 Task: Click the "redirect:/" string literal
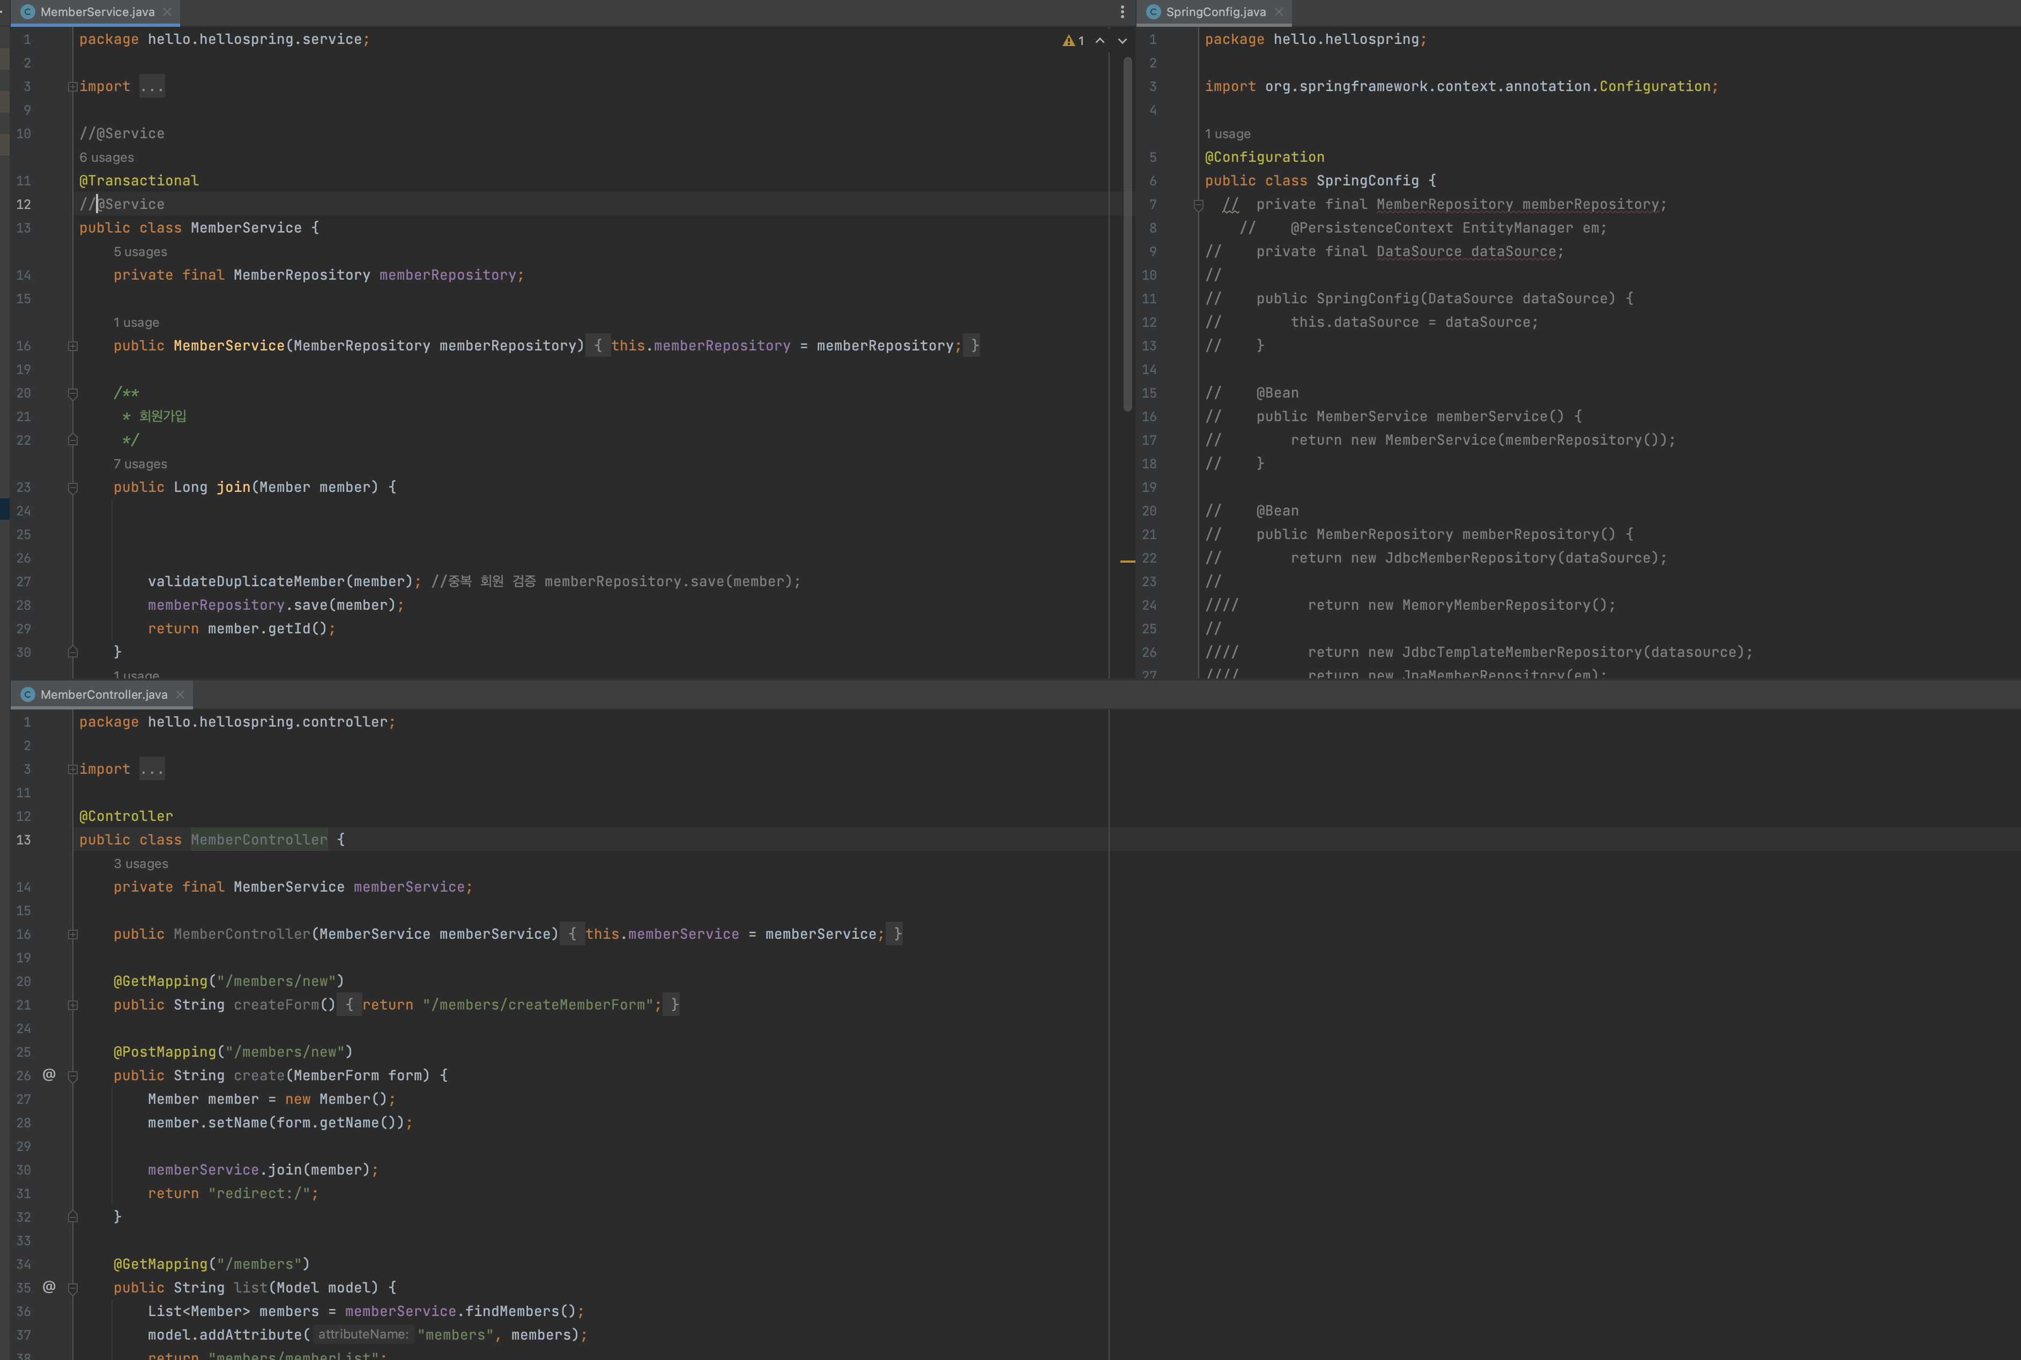(x=259, y=1193)
